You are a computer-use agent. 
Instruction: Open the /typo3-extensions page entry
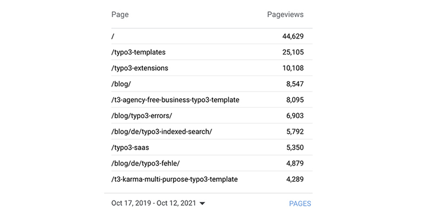pos(212,68)
